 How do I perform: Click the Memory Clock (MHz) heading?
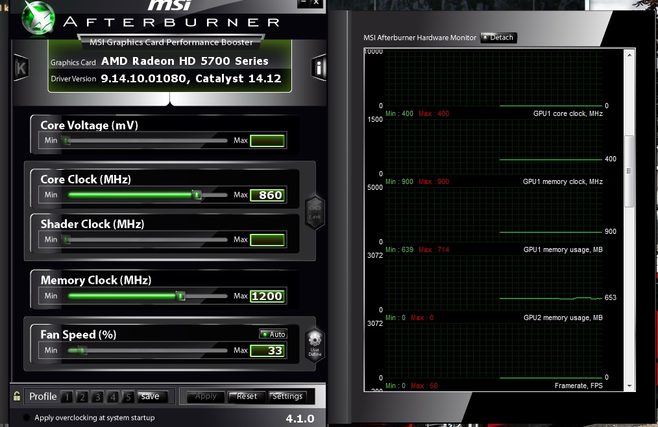pyautogui.click(x=95, y=280)
